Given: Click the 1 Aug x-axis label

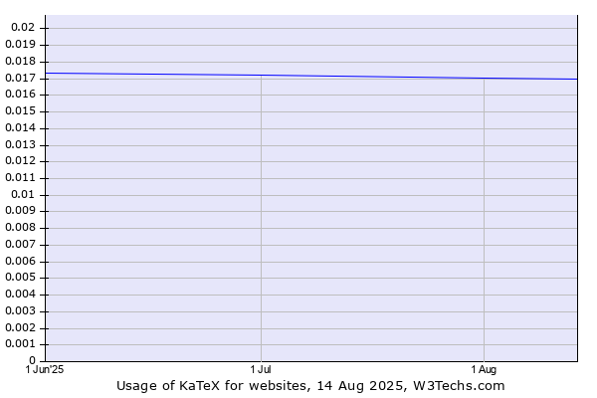Looking at the screenshot, I should [484, 369].
